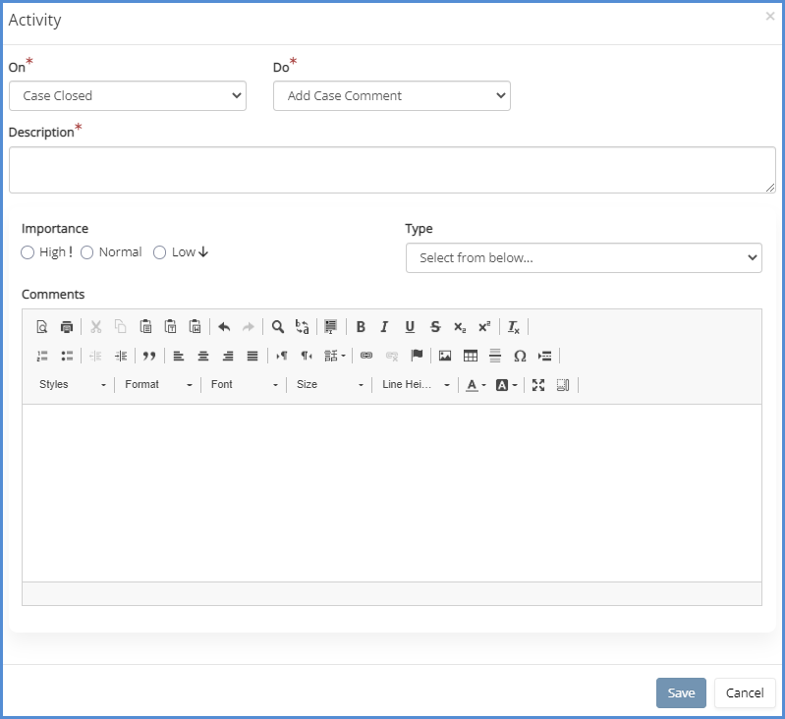Image resolution: width=785 pixels, height=719 pixels.
Task: Open the On dropdown showing Case Closed
Action: (127, 95)
